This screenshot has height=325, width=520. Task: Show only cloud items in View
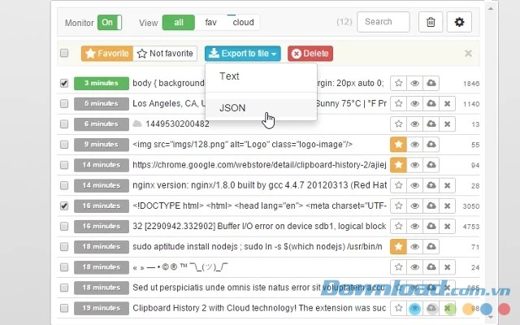pos(243,23)
